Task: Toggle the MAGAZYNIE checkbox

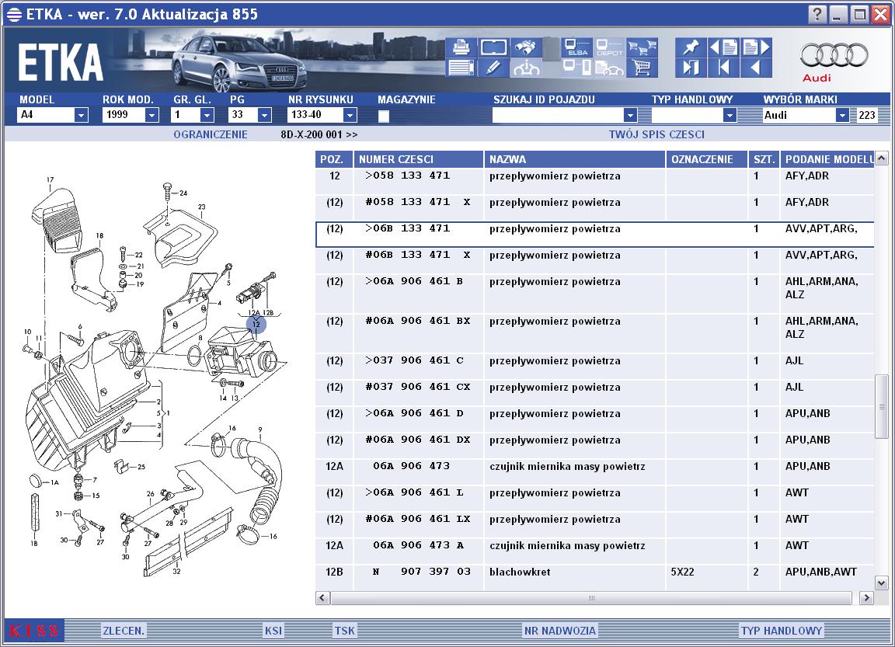Action: click(384, 116)
